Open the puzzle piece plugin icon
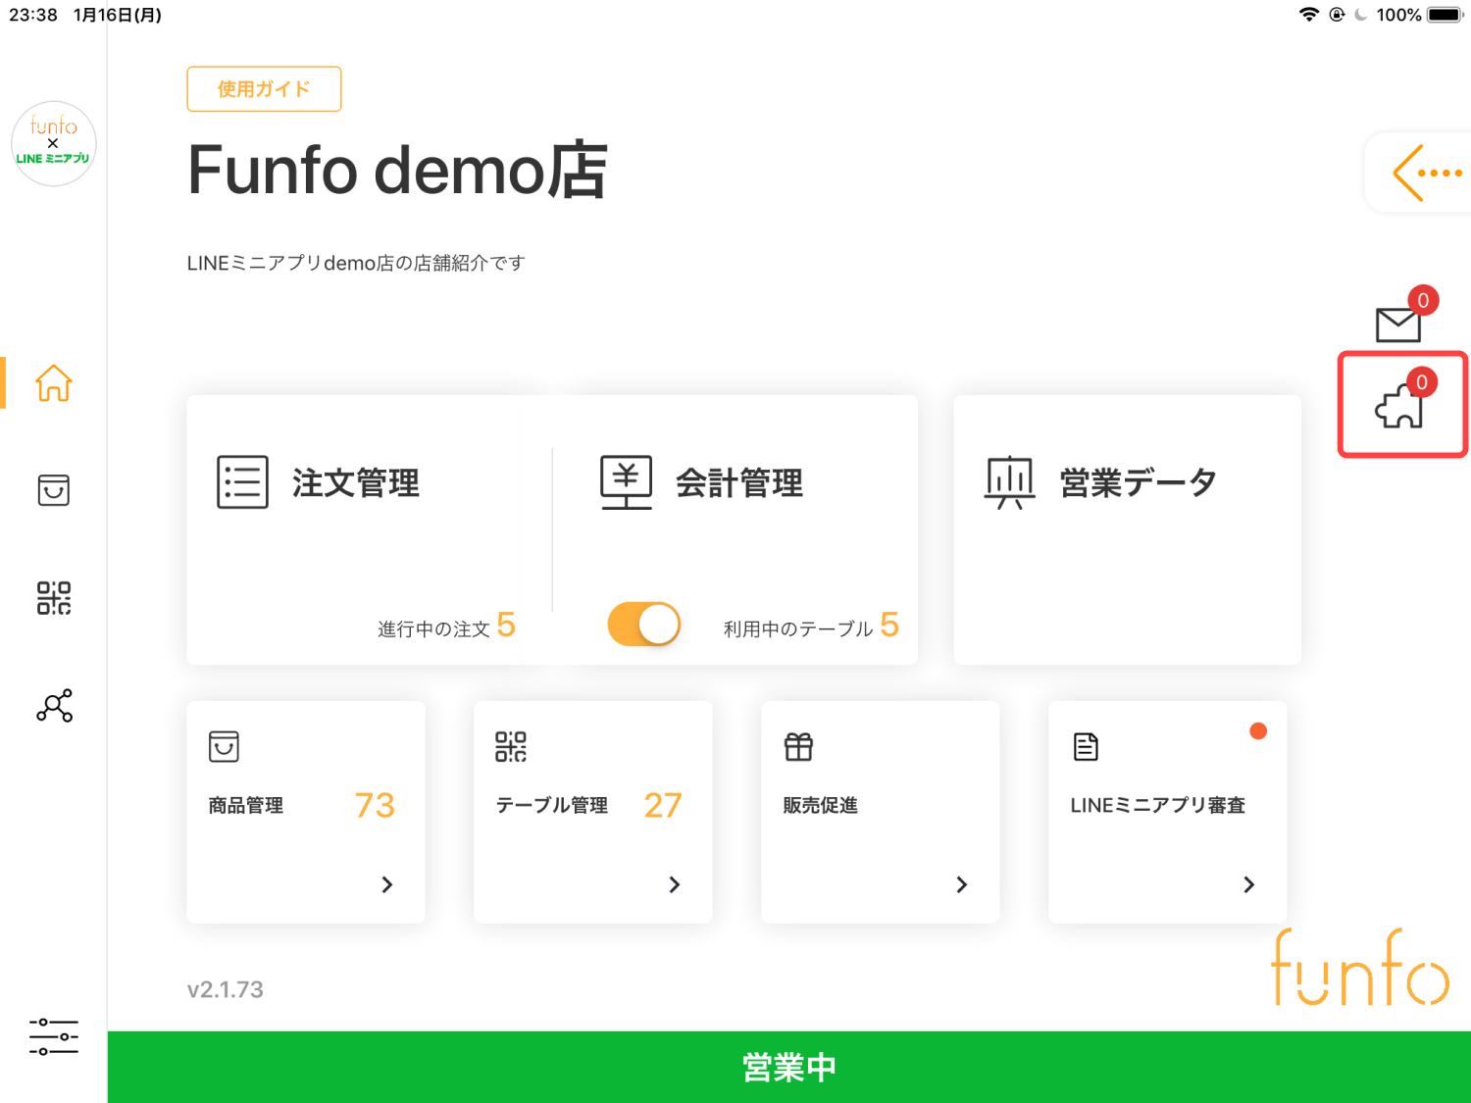The height and width of the screenshot is (1103, 1471). coord(1399,406)
